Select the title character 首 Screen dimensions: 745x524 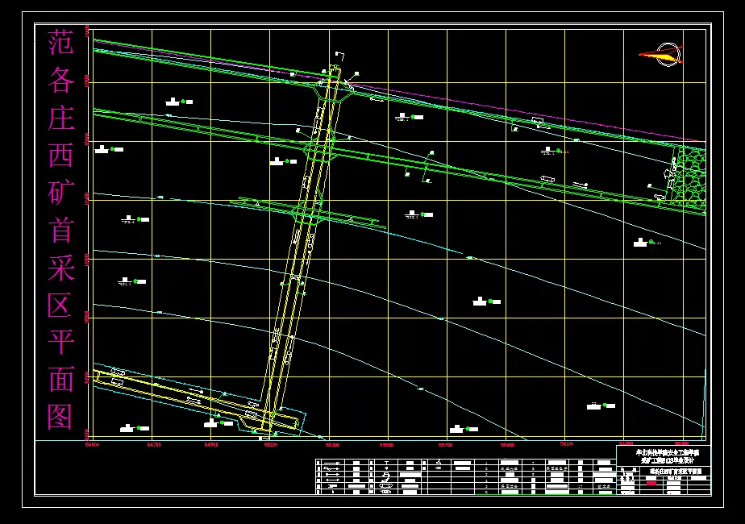coord(60,230)
